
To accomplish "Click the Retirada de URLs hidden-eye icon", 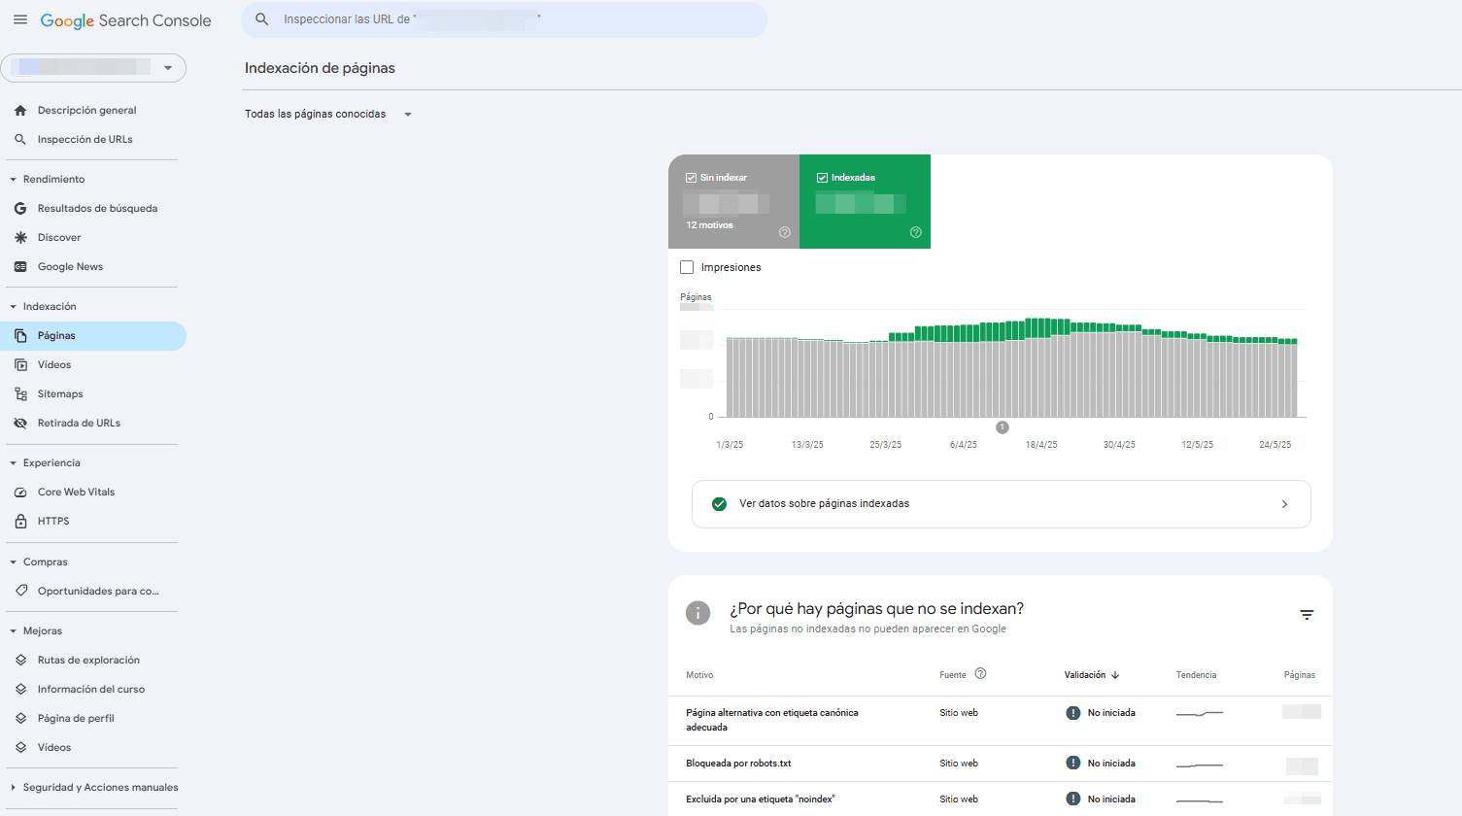I will (x=20, y=424).
